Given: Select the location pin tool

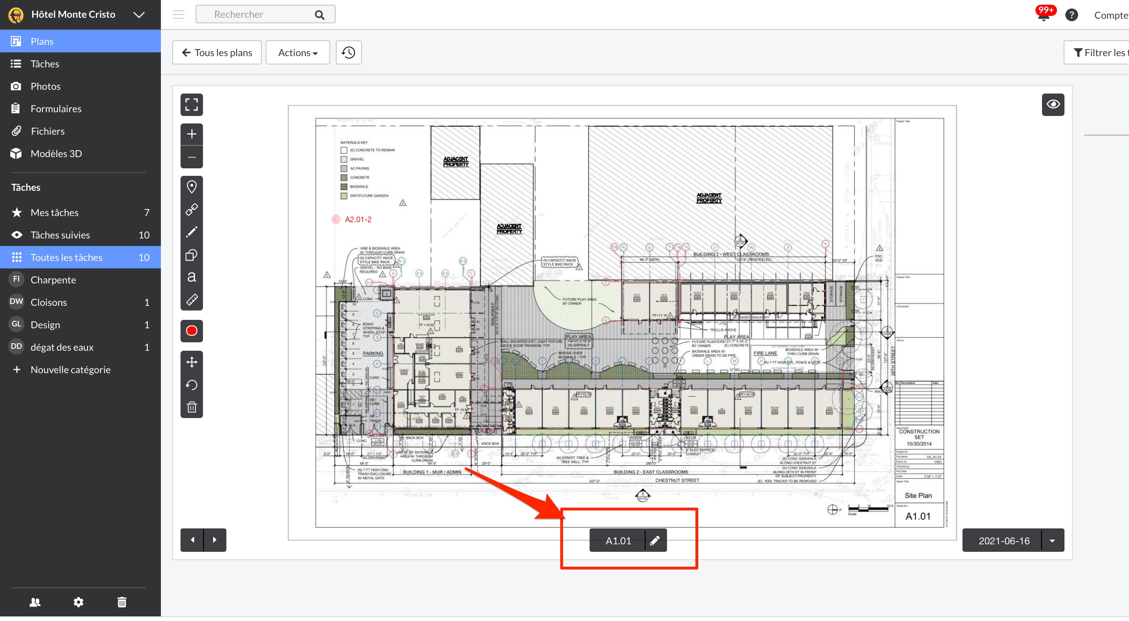Looking at the screenshot, I should point(191,187).
